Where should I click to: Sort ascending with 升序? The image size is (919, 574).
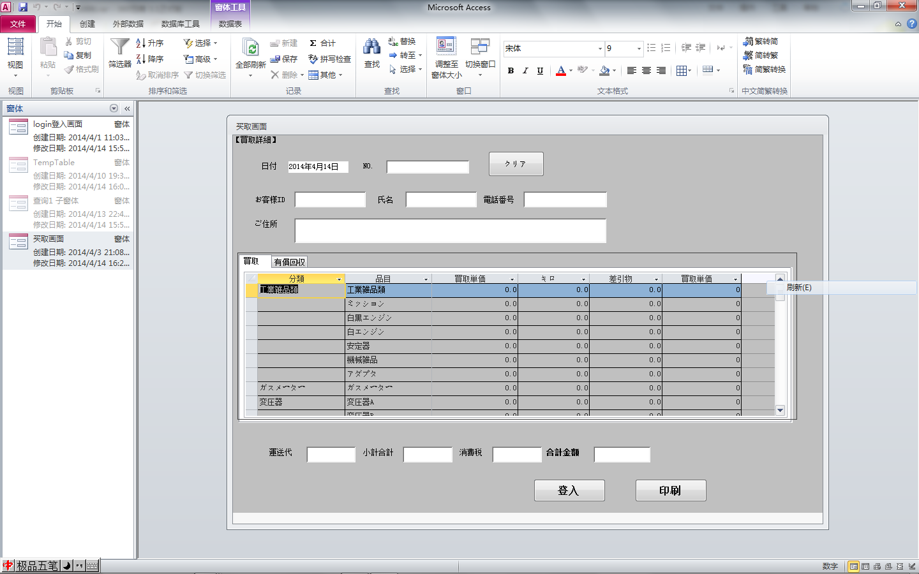coord(150,43)
